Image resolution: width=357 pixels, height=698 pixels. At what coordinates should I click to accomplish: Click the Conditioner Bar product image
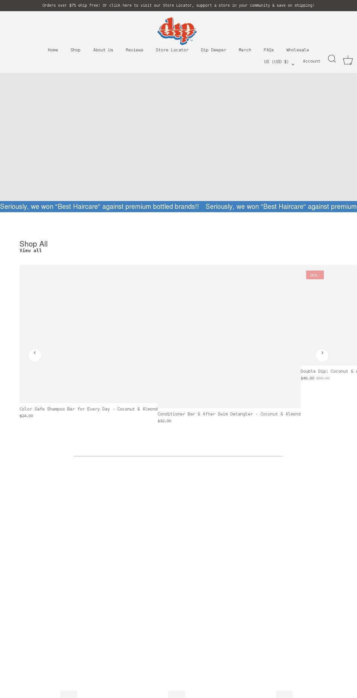(x=229, y=337)
